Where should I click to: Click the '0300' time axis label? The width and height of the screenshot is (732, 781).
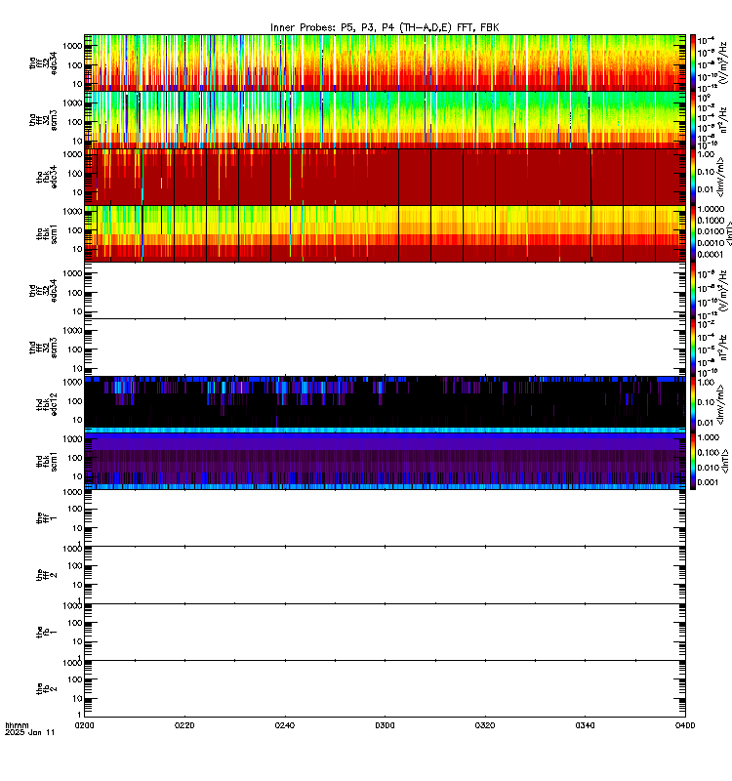click(x=385, y=725)
